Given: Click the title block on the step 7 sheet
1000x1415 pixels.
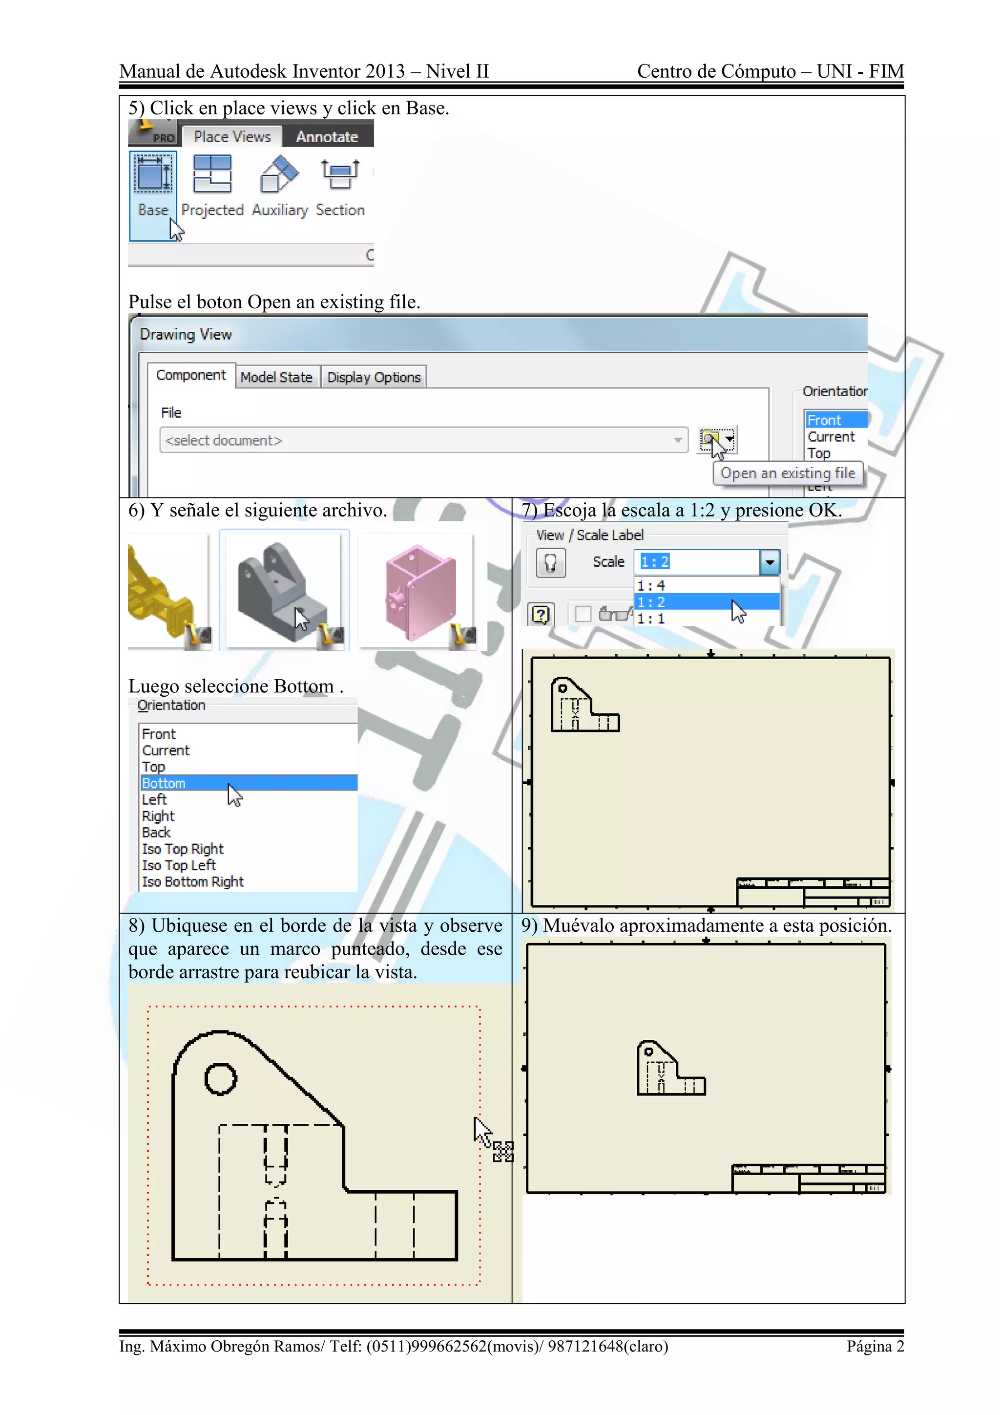Looking at the screenshot, I should 813,892.
